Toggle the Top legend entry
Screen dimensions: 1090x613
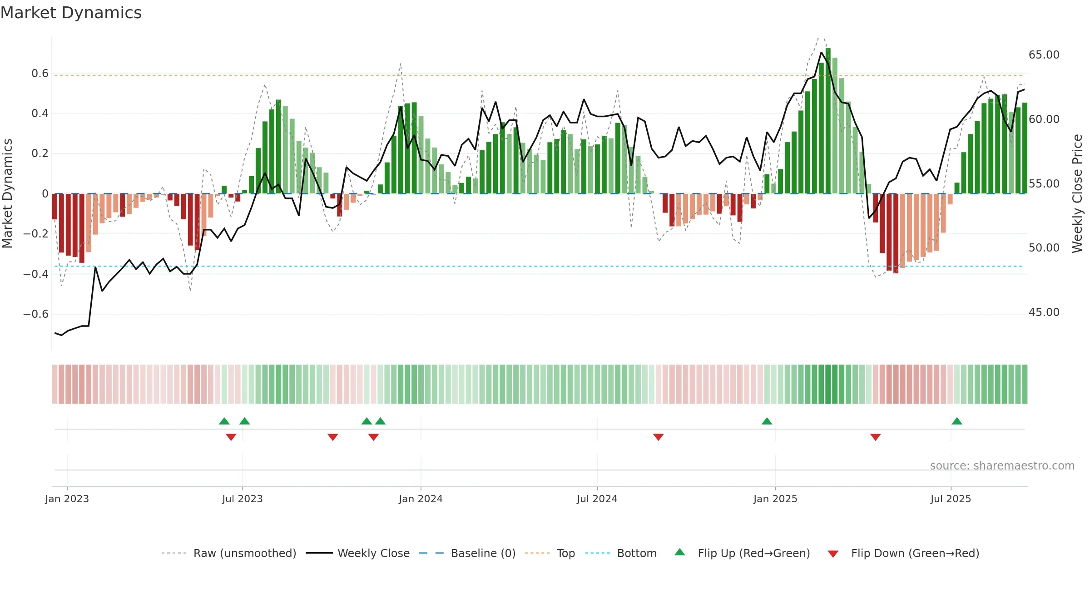[550, 553]
